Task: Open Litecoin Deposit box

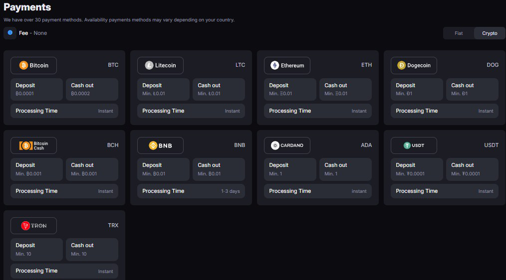Action: pyautogui.click(x=163, y=89)
